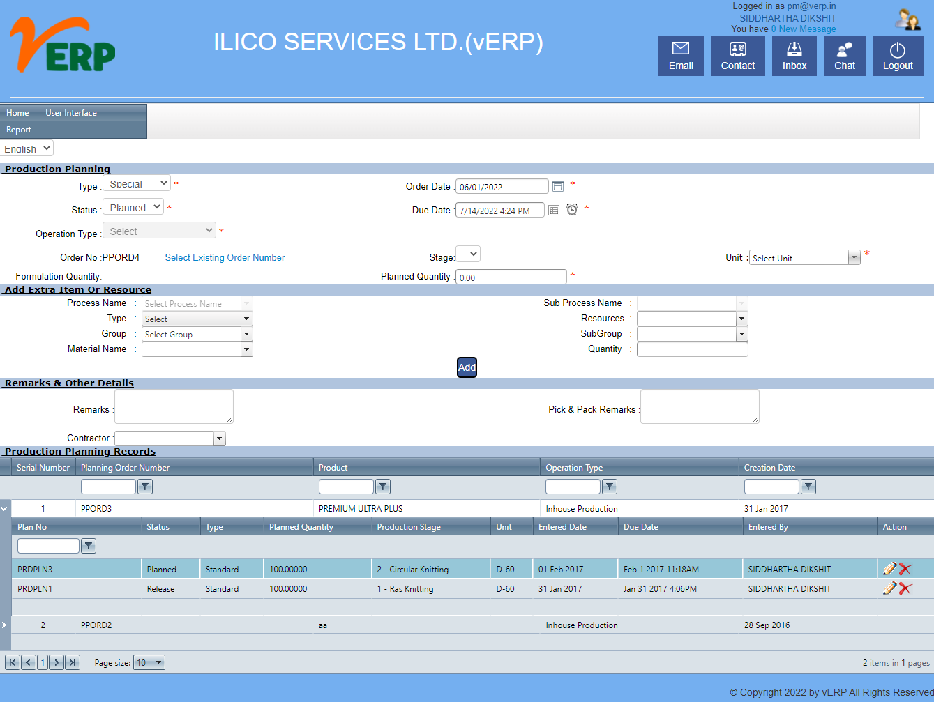Image resolution: width=934 pixels, height=702 pixels.
Task: Click into the Order Date field
Action: pos(502,186)
